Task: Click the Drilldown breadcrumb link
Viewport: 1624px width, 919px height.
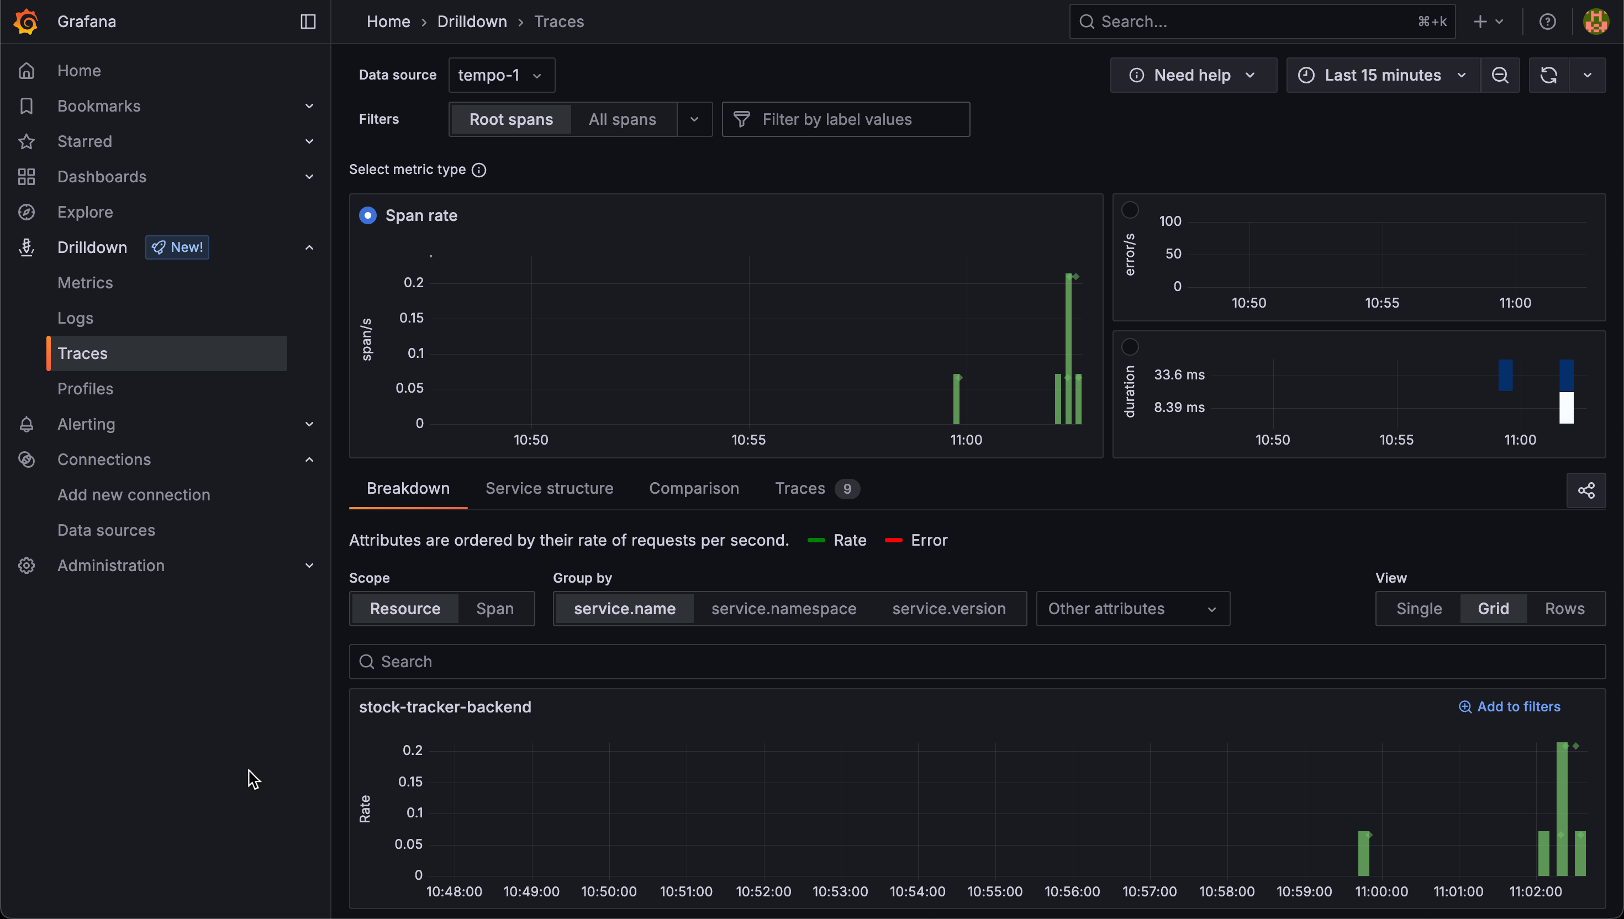Action: [x=472, y=22]
